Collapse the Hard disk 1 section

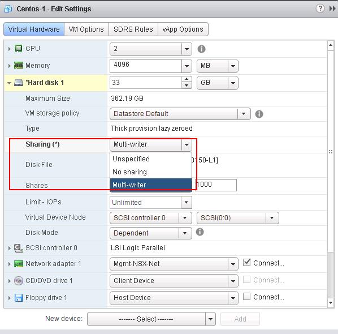9,83
